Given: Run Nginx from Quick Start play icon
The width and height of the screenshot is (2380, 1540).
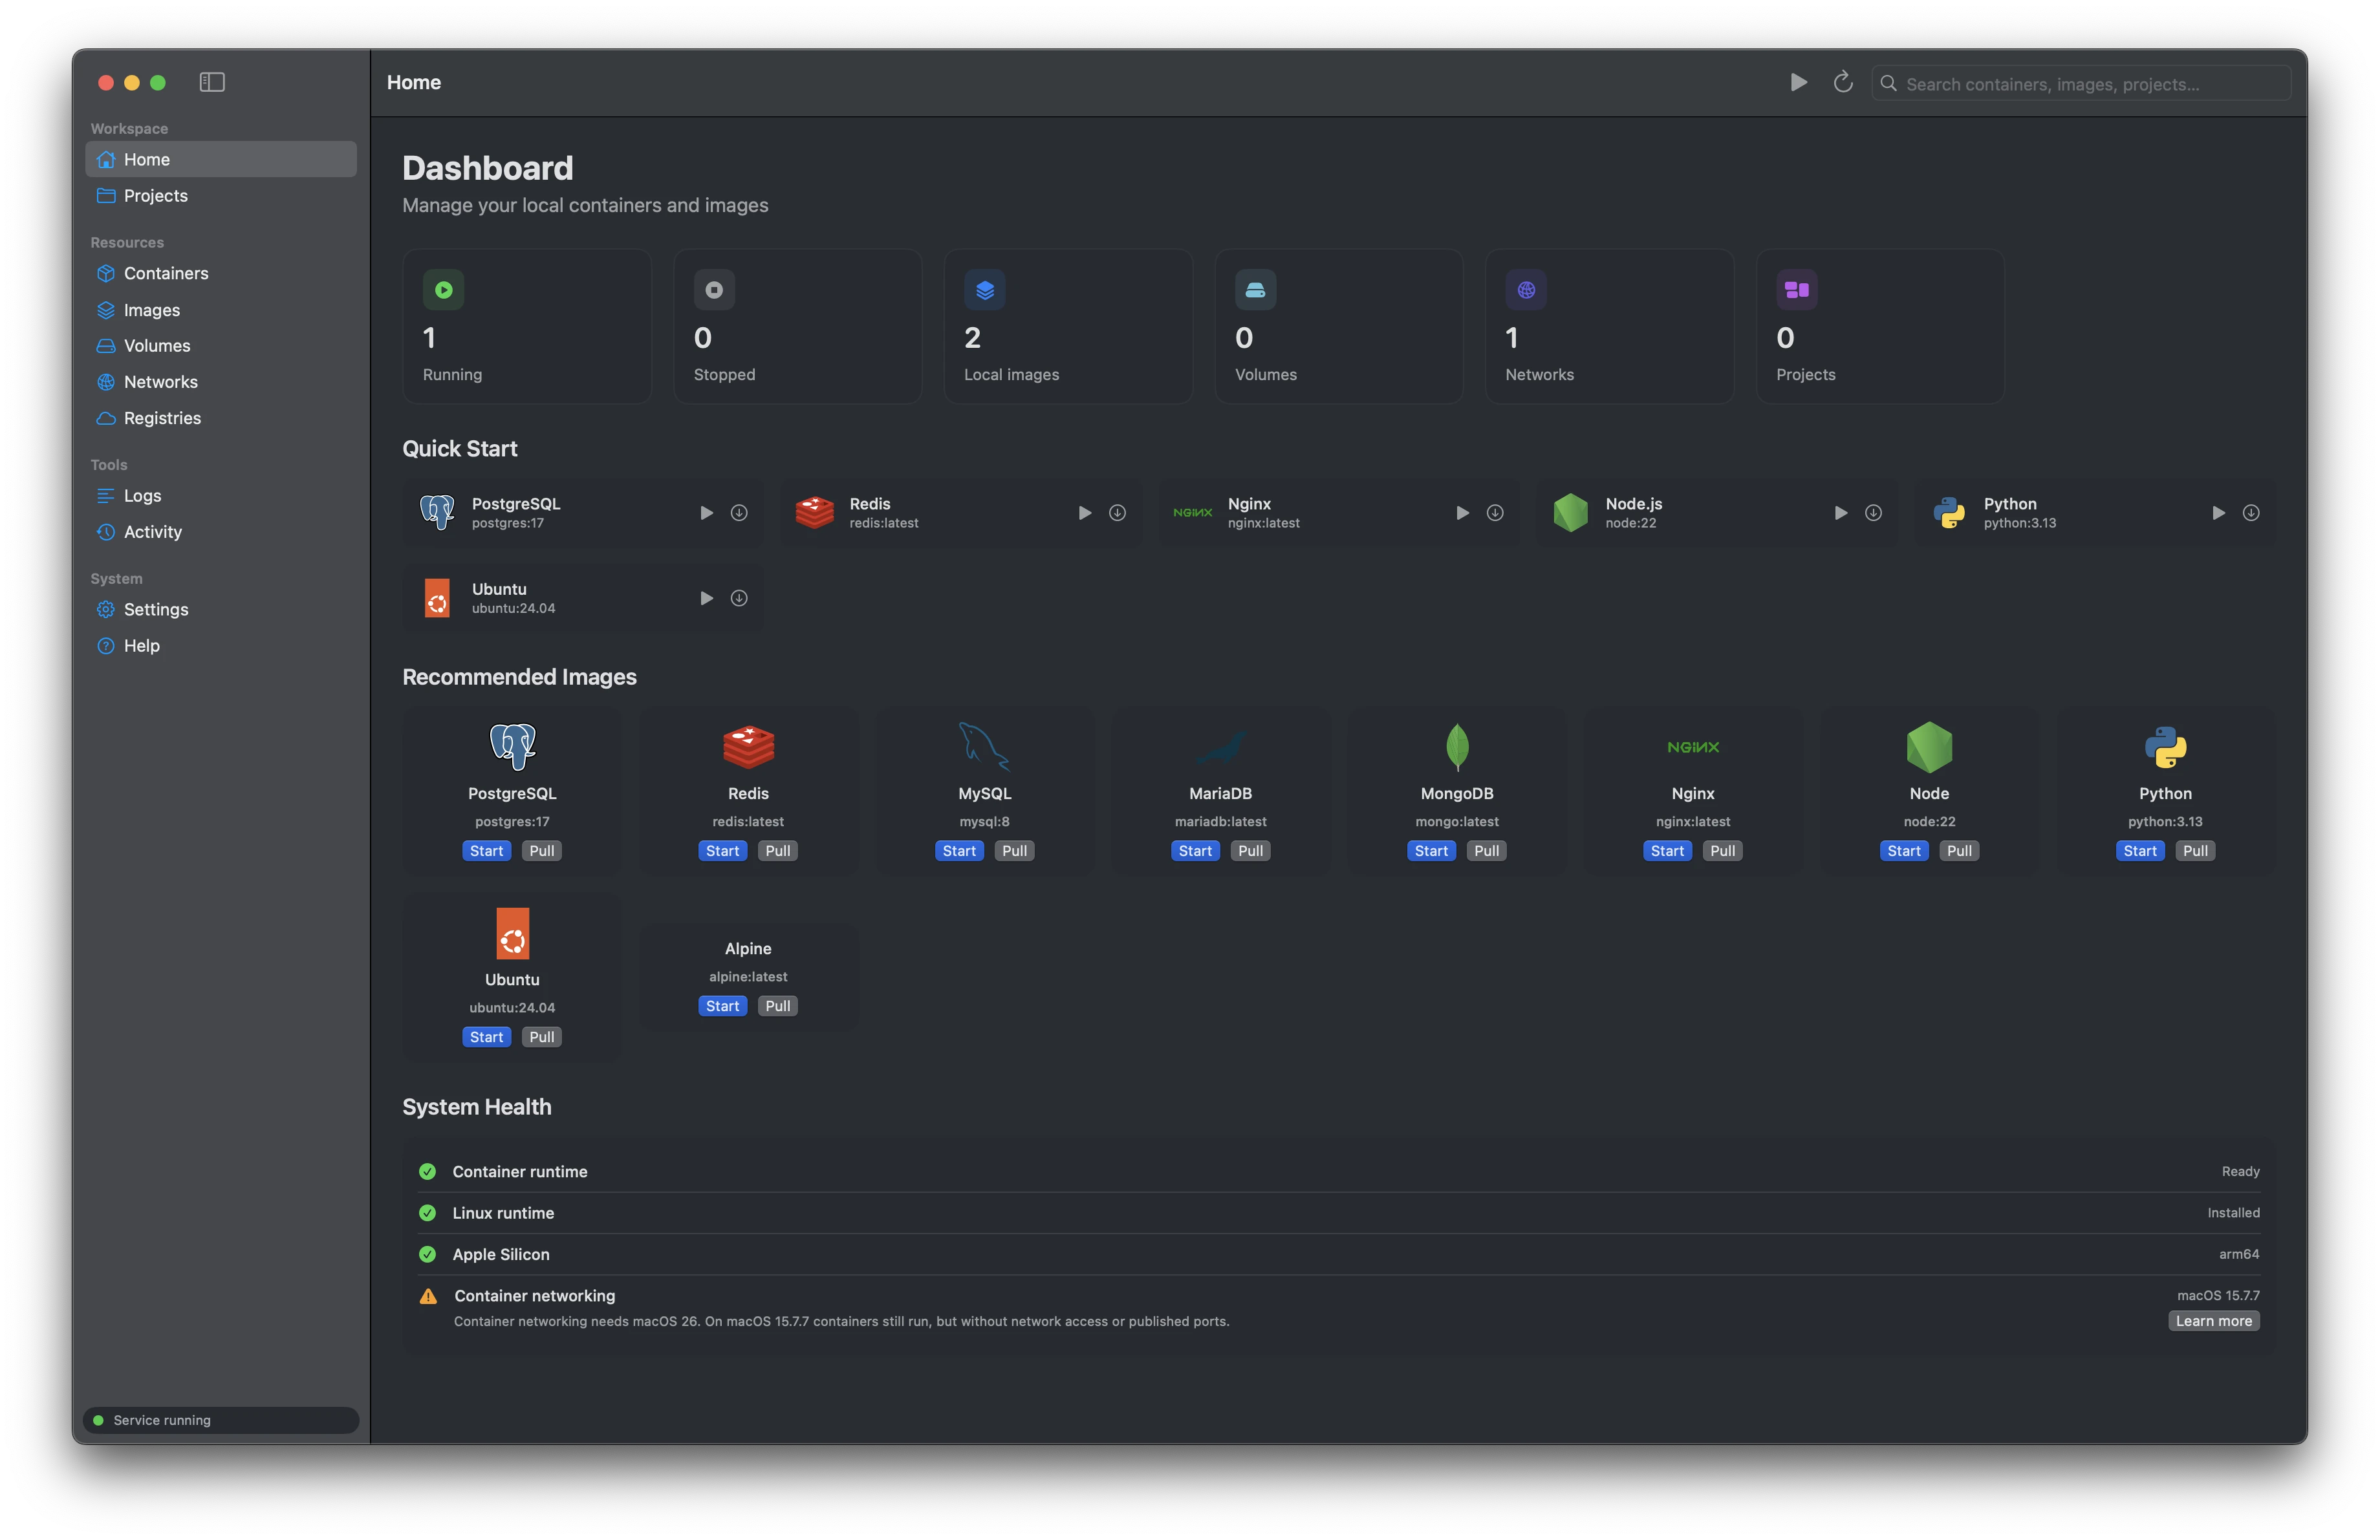Looking at the screenshot, I should (x=1462, y=513).
